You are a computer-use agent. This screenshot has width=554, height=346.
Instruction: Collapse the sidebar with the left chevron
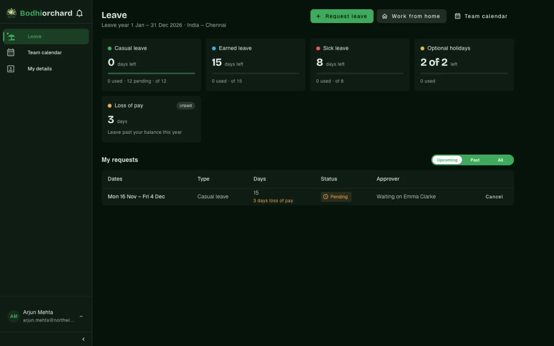(x=84, y=339)
